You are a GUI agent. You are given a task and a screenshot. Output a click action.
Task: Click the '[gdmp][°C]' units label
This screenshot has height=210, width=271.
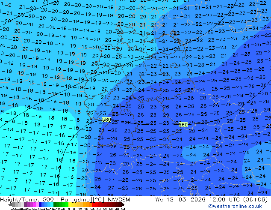[x=88, y=200]
